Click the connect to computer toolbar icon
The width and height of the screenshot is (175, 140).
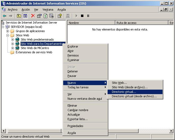click(x=68, y=16)
